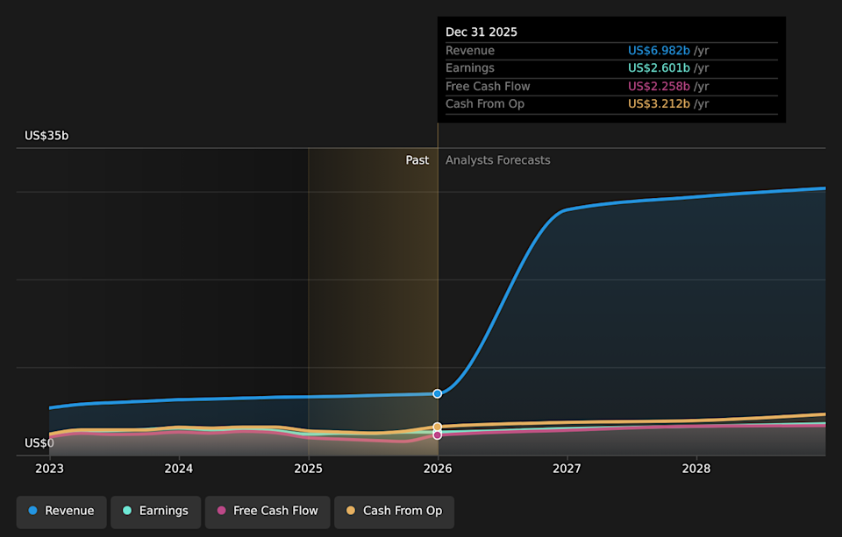Click the US$0 y-axis label
This screenshot has width=842, height=537.
point(39,443)
